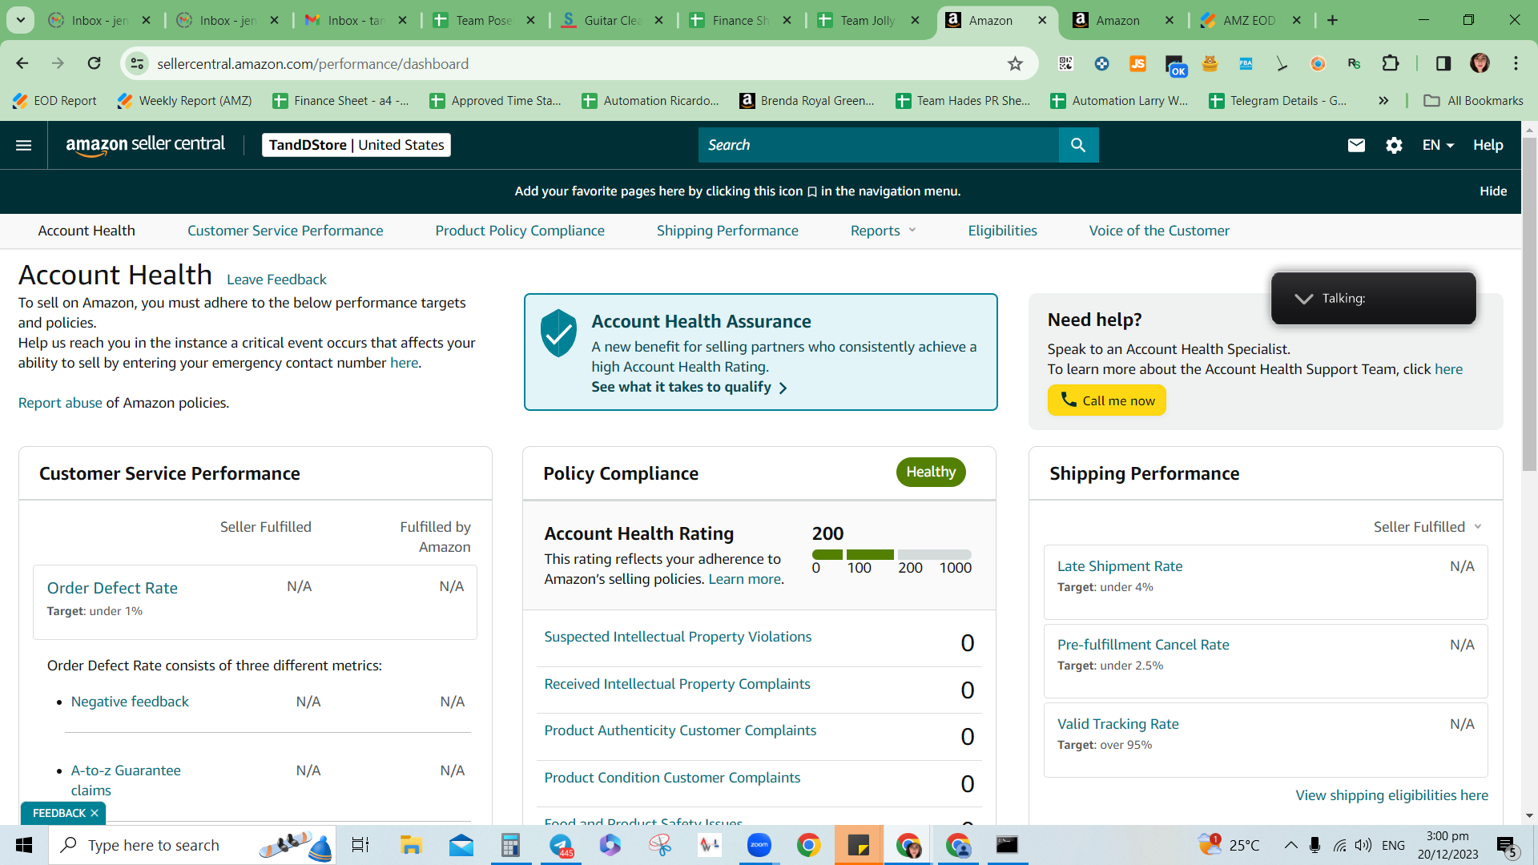
Task: Open the Negative feedback link
Action: [130, 702]
